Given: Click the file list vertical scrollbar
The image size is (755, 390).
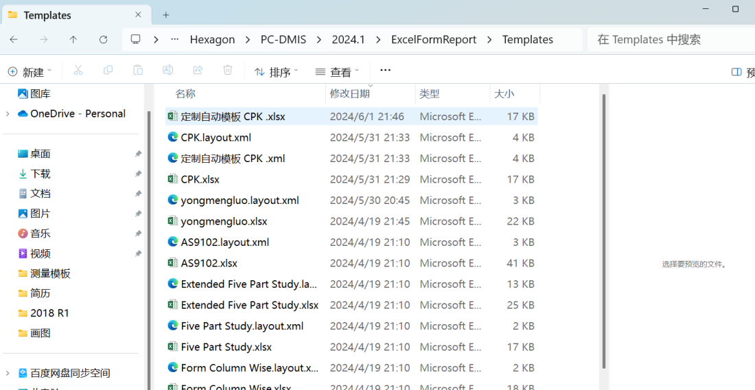Looking at the screenshot, I should pyautogui.click(x=604, y=231).
